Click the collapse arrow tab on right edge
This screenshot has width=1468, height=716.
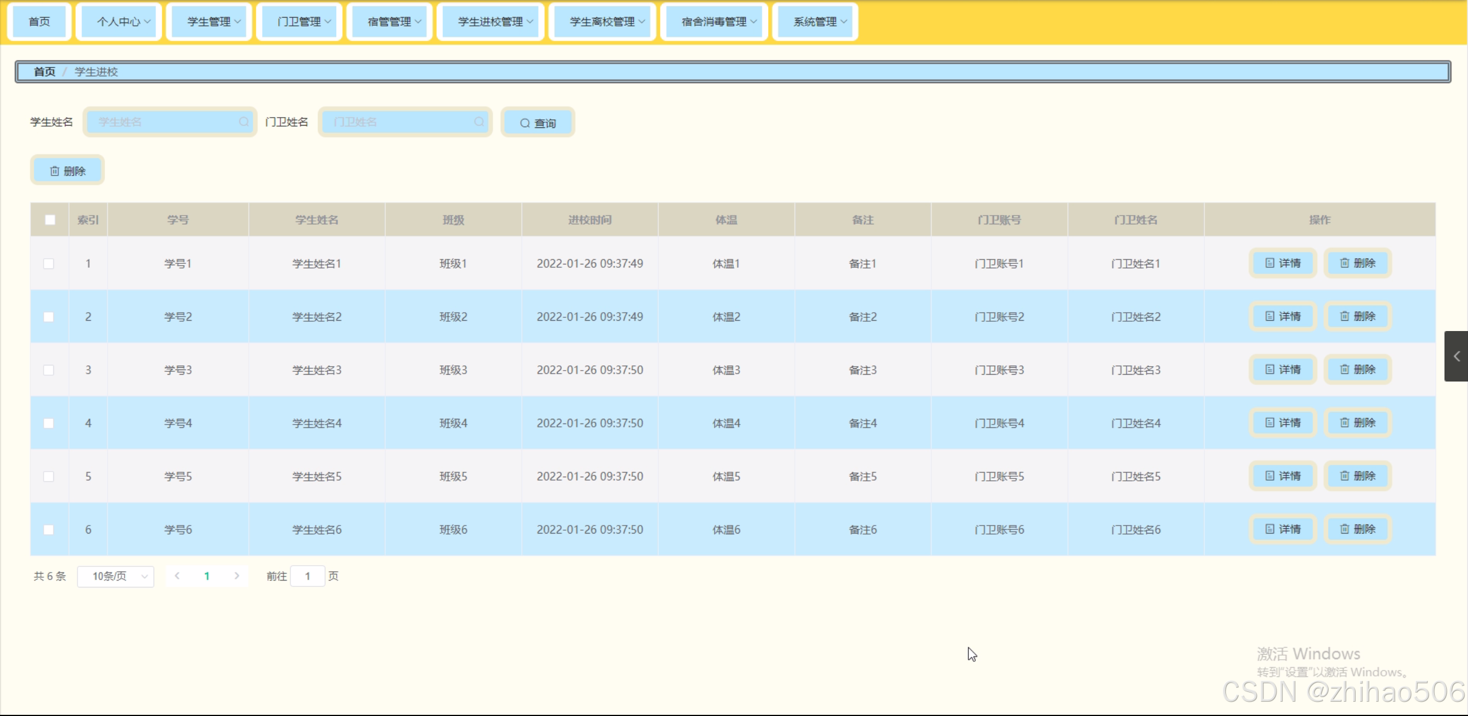pyautogui.click(x=1456, y=356)
